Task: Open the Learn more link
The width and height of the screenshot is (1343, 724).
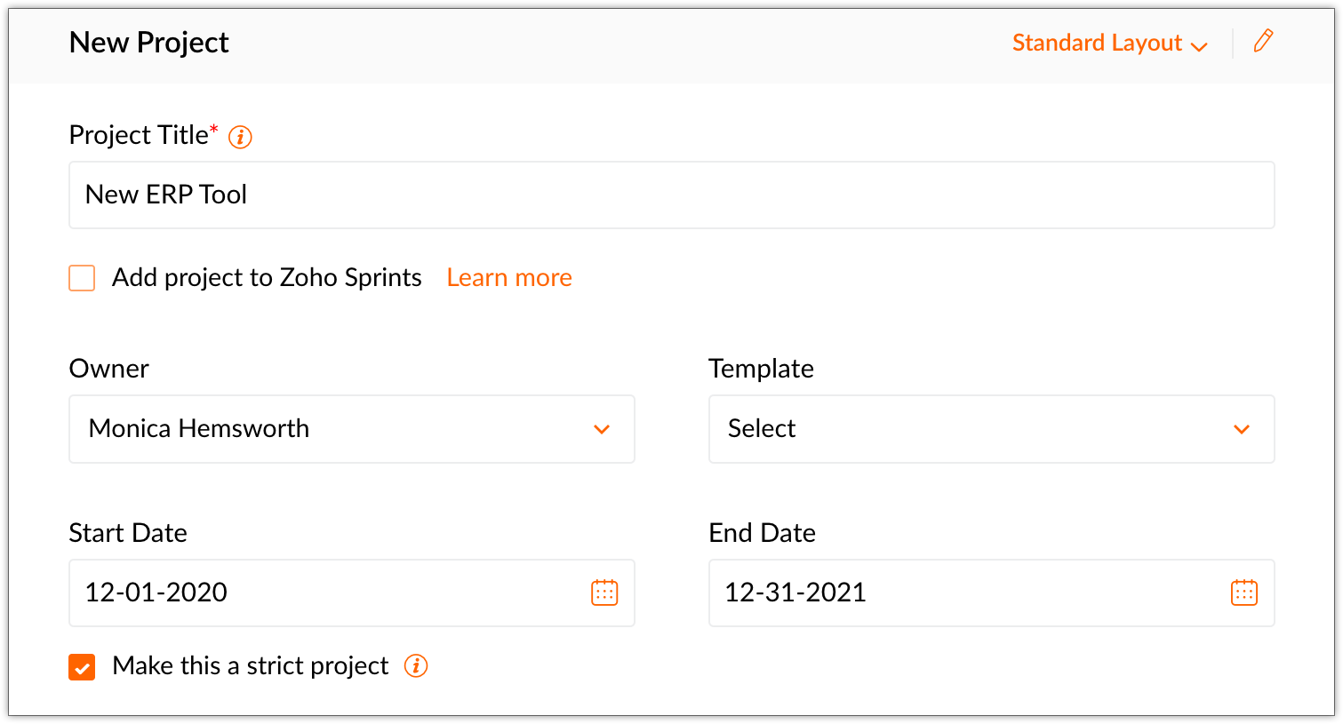Action: [509, 277]
